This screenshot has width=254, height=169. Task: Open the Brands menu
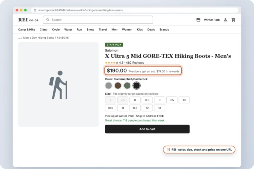pyautogui.click(x=164, y=30)
